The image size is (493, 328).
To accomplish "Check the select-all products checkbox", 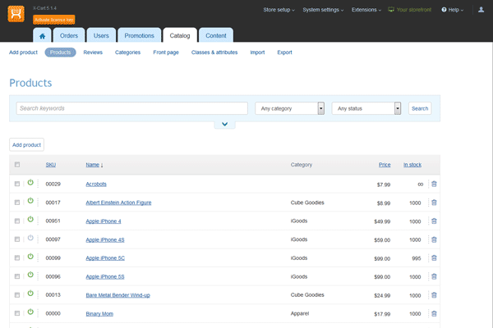I will [17, 165].
